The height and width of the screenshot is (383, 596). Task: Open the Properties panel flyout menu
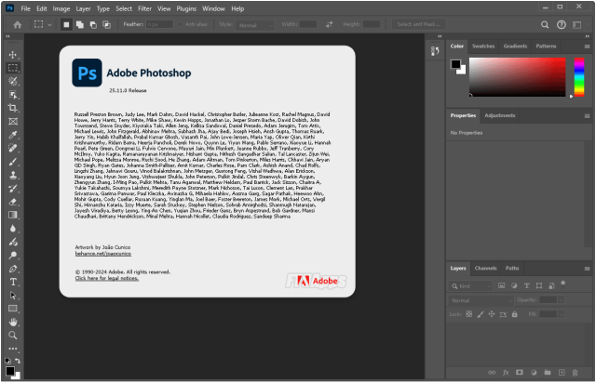click(587, 116)
